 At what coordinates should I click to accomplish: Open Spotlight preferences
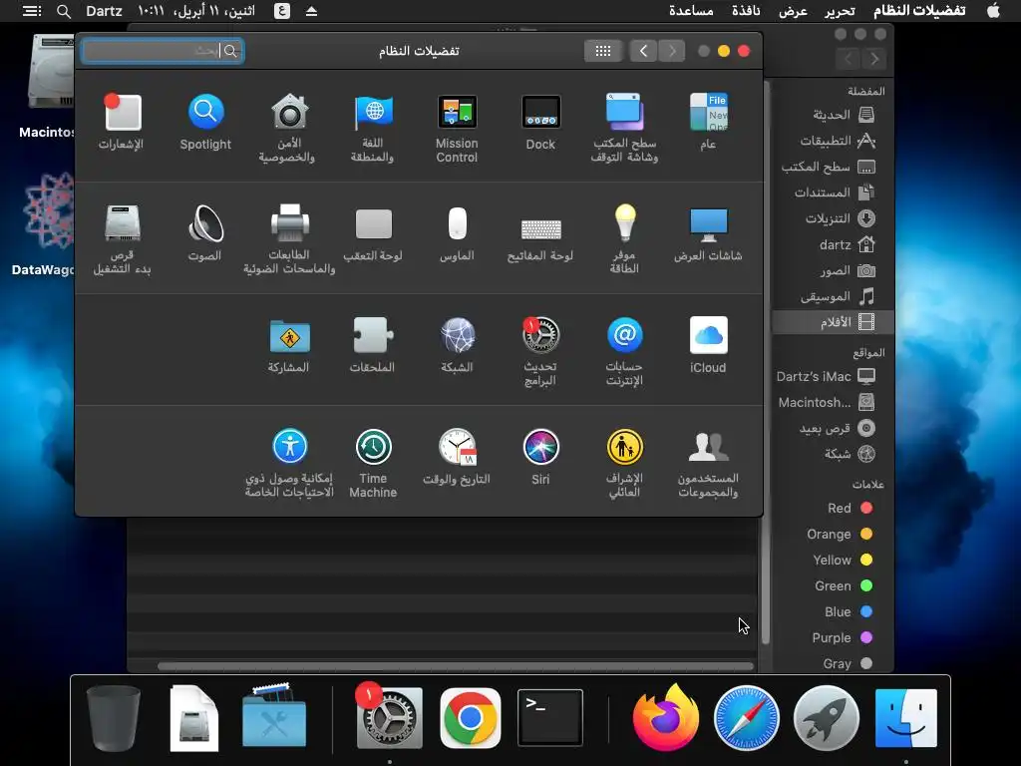205,123
